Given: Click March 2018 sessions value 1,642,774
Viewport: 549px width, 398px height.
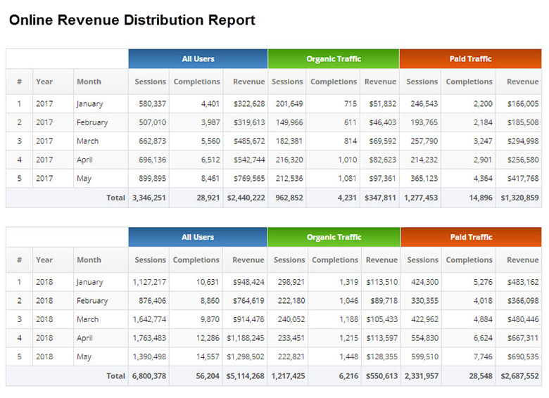Looking at the screenshot, I should (149, 319).
